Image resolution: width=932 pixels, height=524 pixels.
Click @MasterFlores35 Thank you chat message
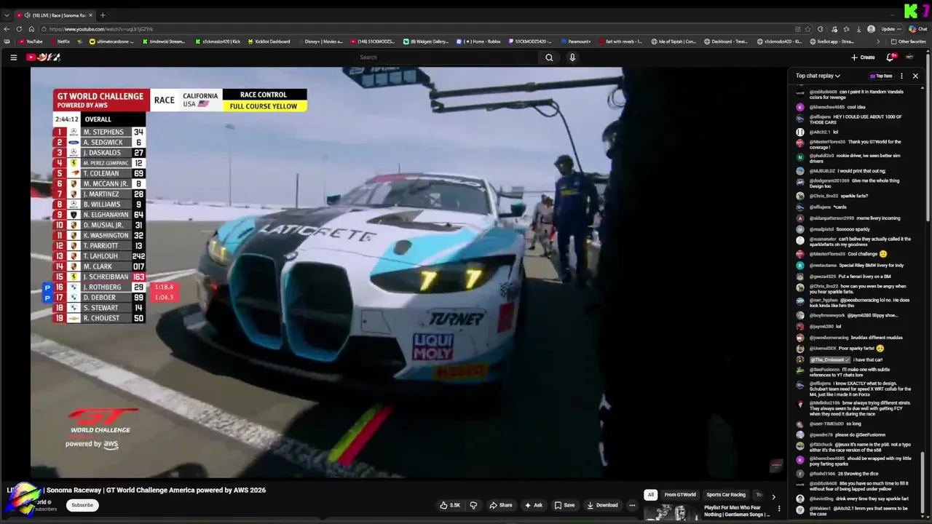[x=855, y=144]
